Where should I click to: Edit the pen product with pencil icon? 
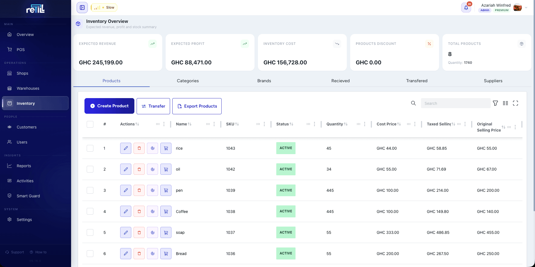point(126,190)
